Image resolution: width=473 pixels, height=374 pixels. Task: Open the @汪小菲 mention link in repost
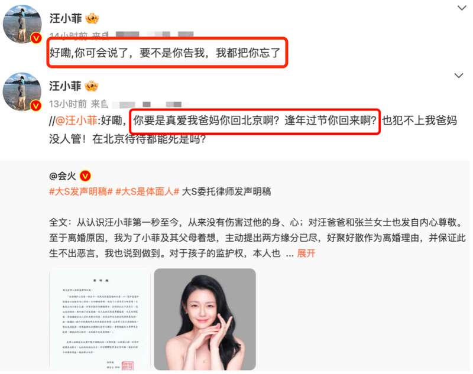point(76,121)
